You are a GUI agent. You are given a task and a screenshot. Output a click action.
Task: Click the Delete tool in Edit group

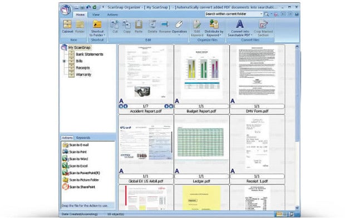tap(152, 26)
